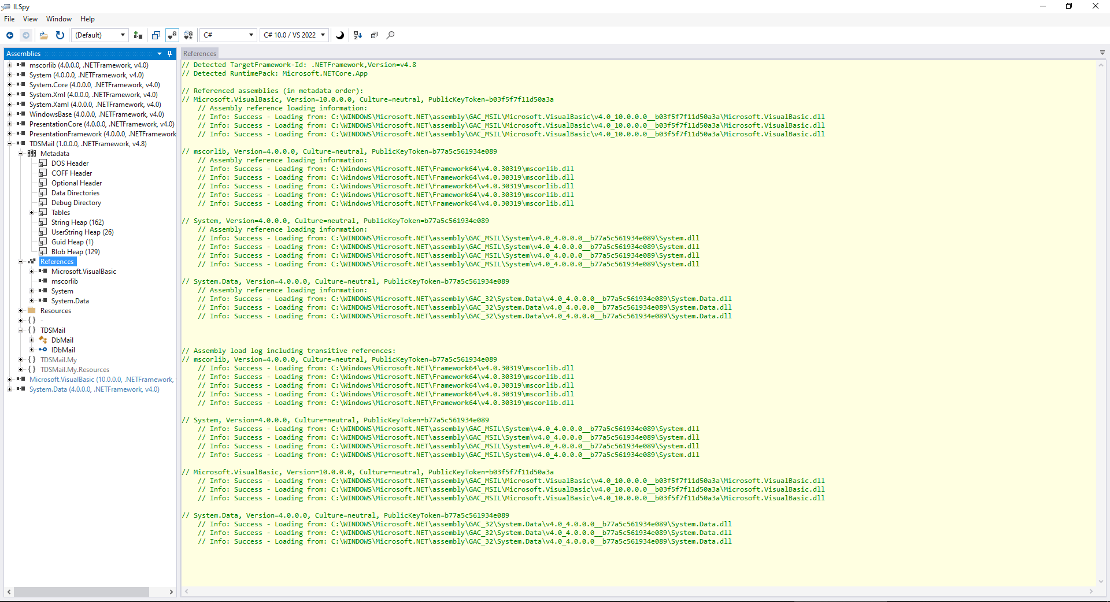Collapse the References node
This screenshot has width=1110, height=602.
pos(21,262)
